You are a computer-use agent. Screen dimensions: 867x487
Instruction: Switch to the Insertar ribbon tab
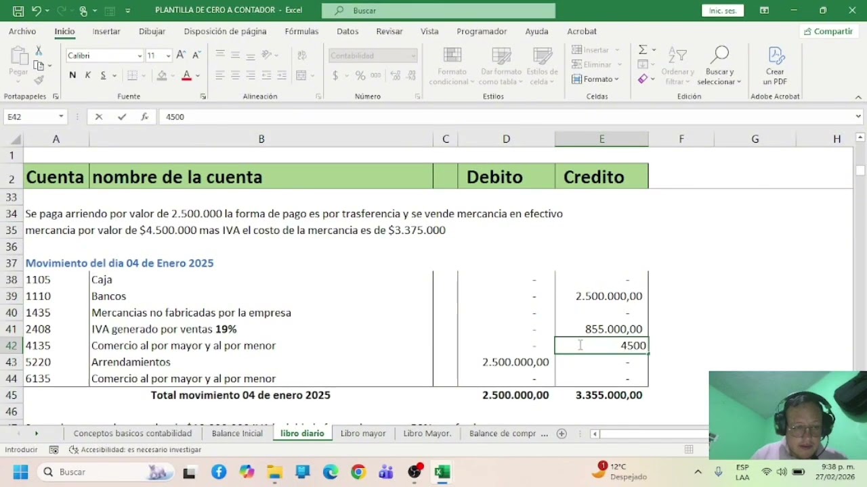pyautogui.click(x=106, y=31)
